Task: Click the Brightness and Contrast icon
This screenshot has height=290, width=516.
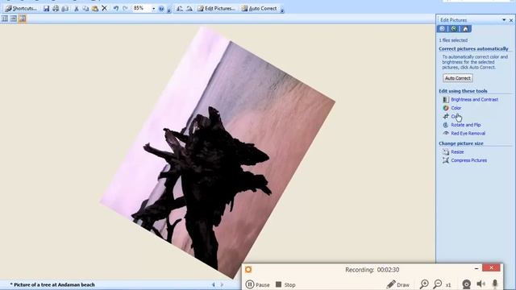Action: pyautogui.click(x=446, y=99)
